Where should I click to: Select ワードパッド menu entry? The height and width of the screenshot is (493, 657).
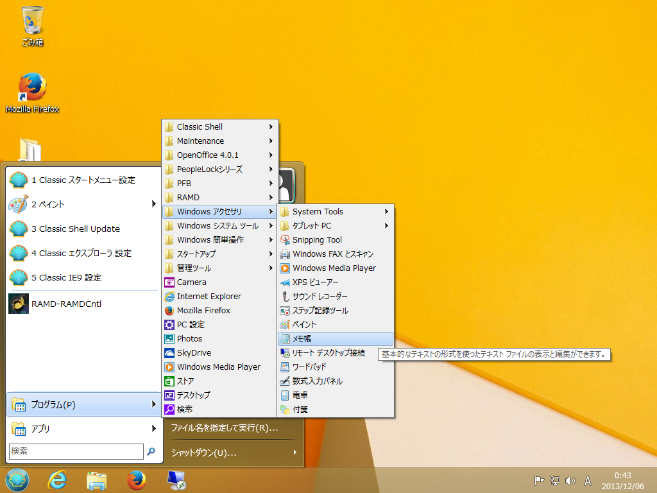tap(309, 367)
